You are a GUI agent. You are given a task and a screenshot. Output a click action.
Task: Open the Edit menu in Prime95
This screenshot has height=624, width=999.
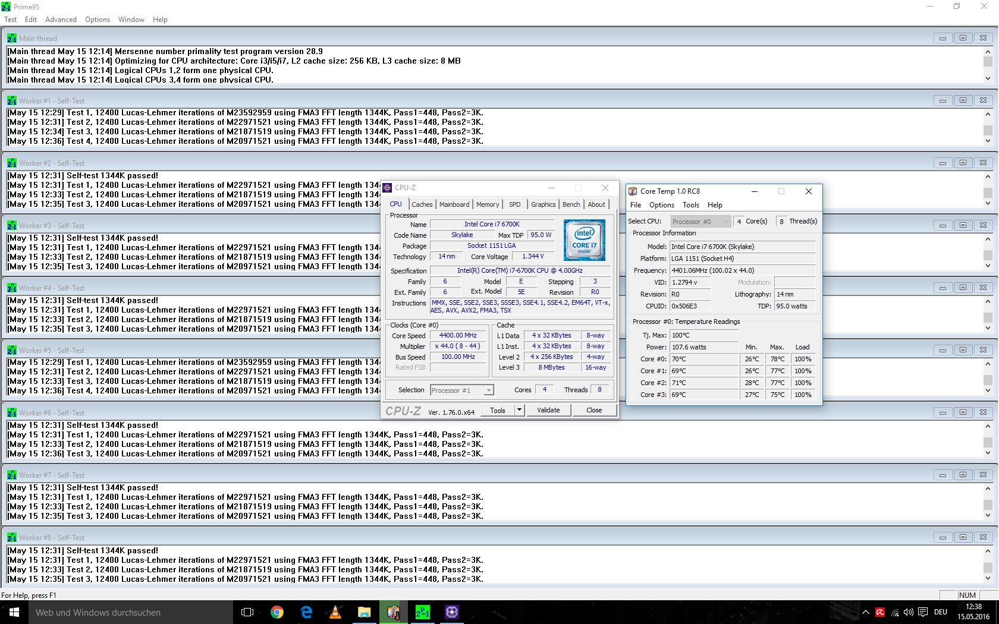pos(31,20)
